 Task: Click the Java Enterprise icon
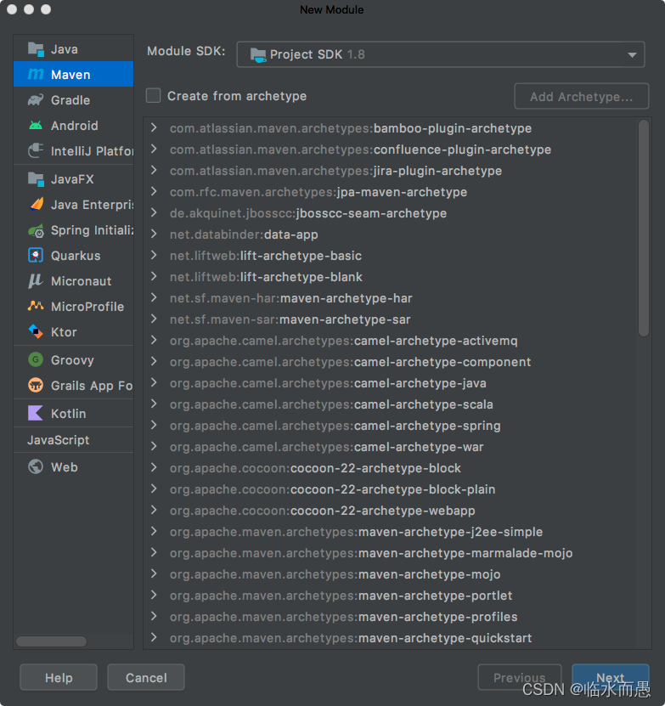pos(36,205)
